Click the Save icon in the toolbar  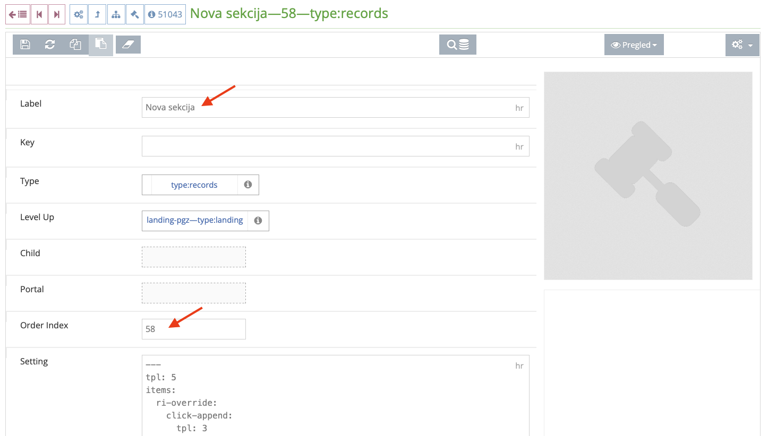(25, 45)
